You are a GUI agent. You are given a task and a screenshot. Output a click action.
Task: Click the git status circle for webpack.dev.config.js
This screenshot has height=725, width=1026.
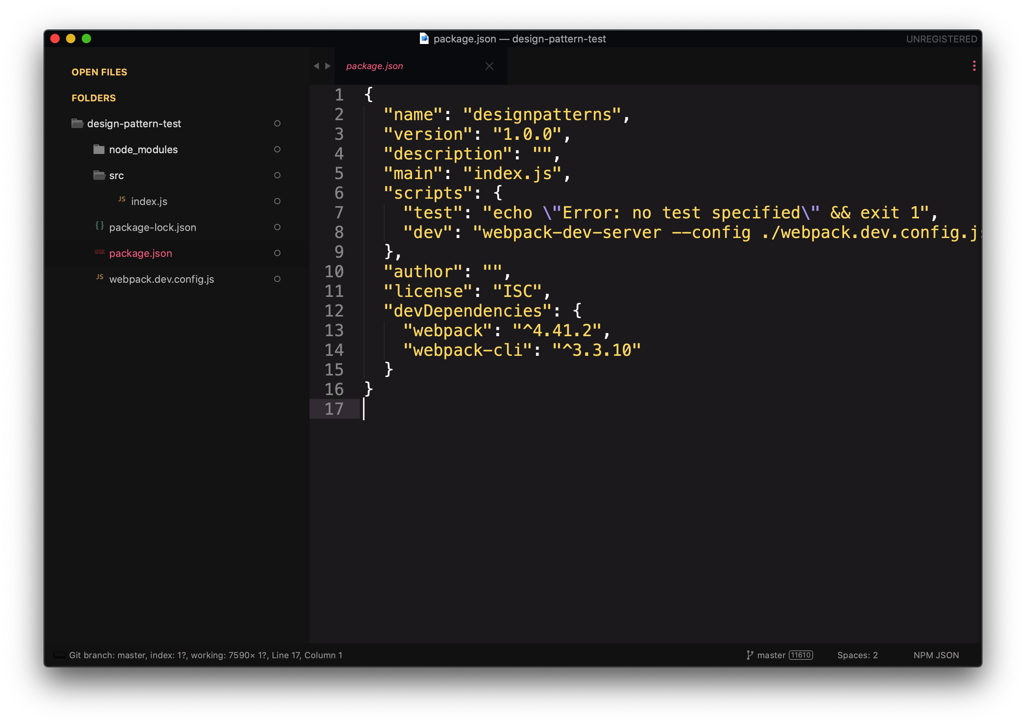coord(277,279)
